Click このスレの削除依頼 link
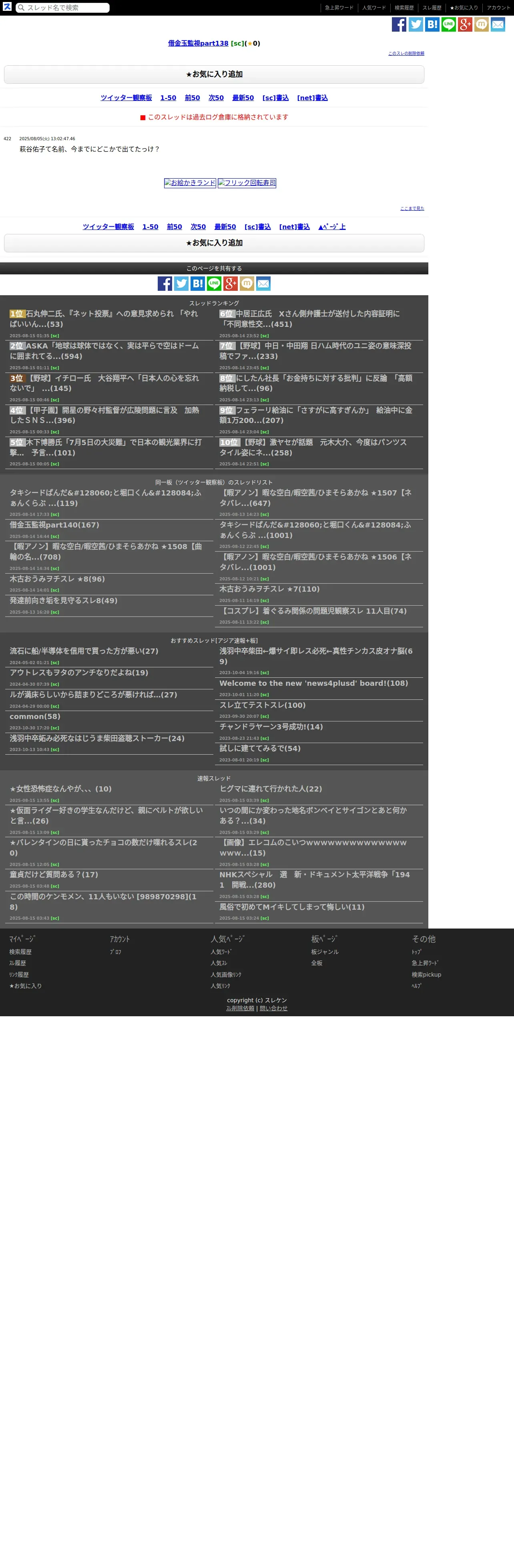The width and height of the screenshot is (514, 1543). coord(406,53)
